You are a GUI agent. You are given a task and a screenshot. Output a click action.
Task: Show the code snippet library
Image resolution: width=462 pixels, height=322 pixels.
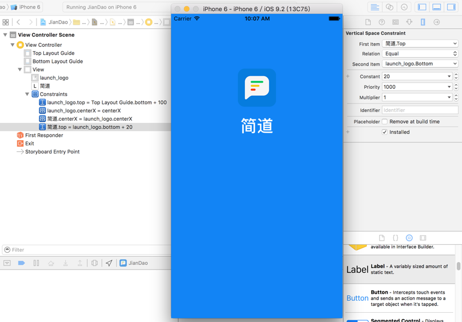tap(396, 238)
